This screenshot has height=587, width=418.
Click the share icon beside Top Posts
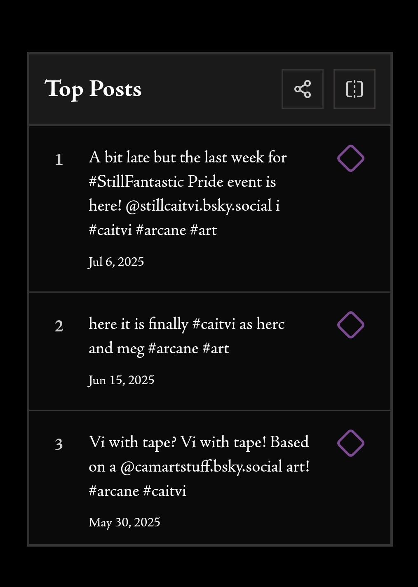pyautogui.click(x=303, y=89)
